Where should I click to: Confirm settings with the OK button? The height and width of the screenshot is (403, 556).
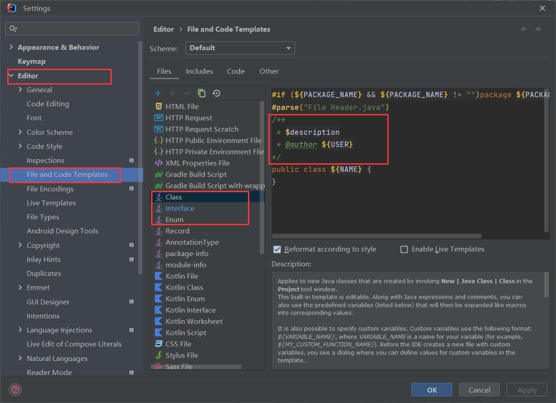coord(432,390)
